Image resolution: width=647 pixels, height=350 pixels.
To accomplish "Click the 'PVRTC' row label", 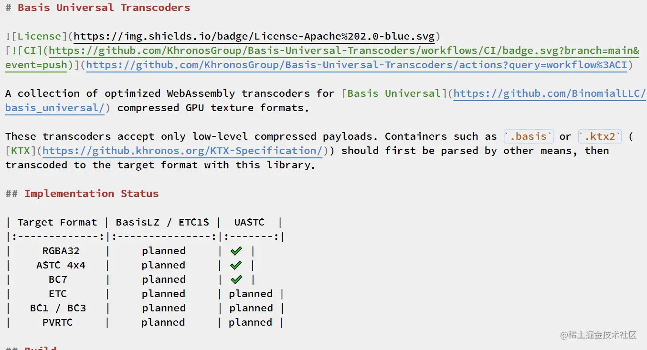I will (x=57, y=322).
